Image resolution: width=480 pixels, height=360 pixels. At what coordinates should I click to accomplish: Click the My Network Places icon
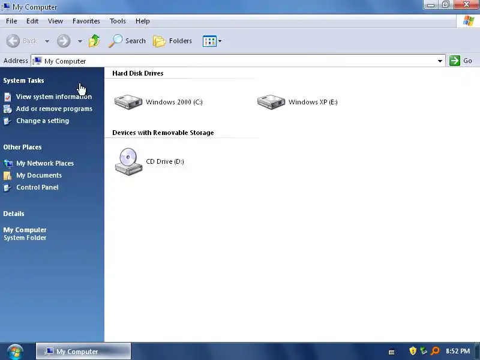[x=8, y=163]
